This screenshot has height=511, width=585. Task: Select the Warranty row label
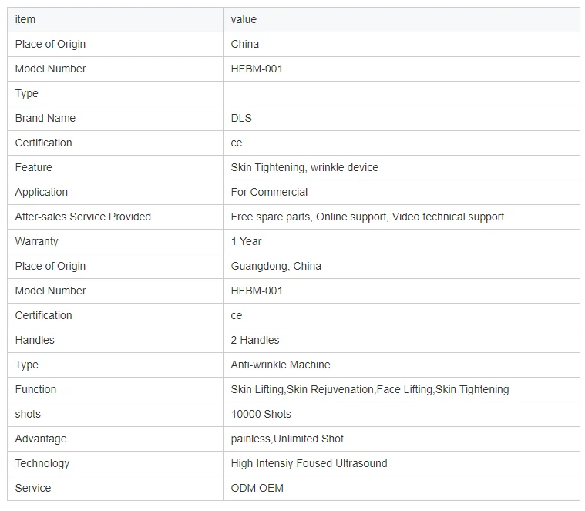coord(36,241)
